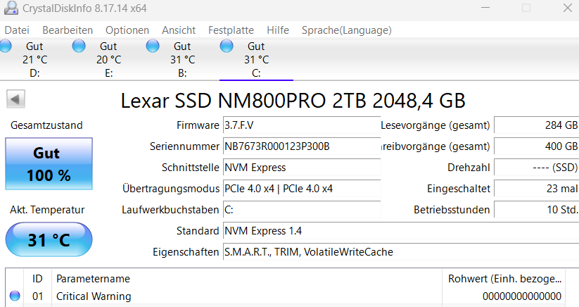Switch to the E: drive tab at 20 °C
This screenshot has width=579, height=307.
tap(108, 59)
